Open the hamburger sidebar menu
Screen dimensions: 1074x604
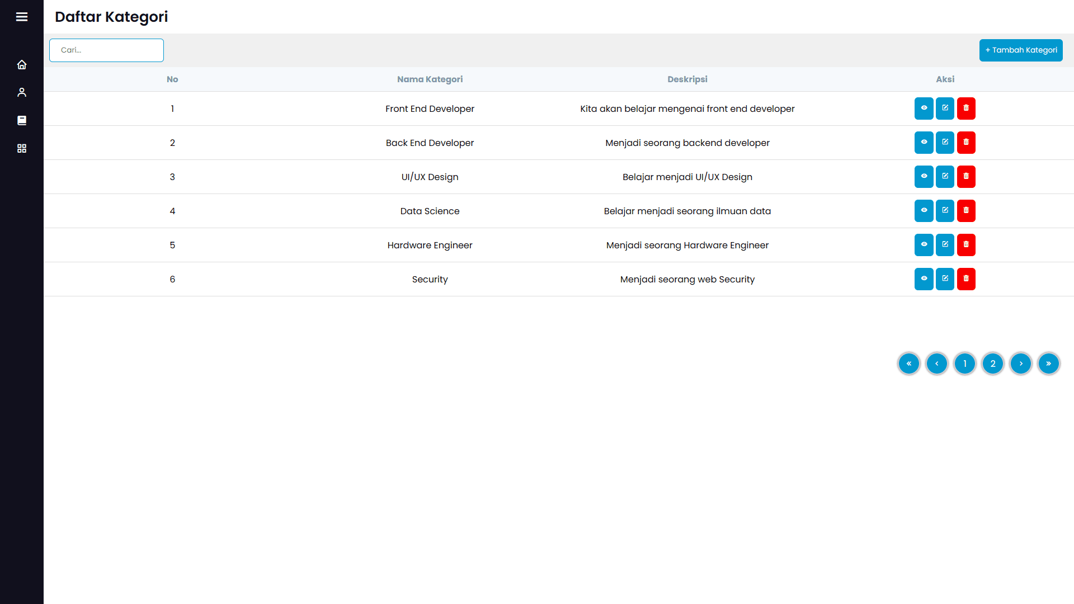click(22, 17)
